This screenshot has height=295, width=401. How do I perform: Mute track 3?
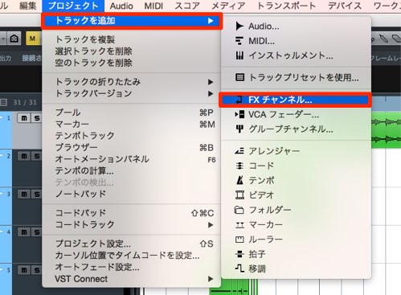tap(24, 194)
